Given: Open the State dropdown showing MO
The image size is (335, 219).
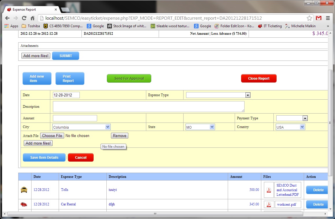Looking at the screenshot, I should pos(200,127).
